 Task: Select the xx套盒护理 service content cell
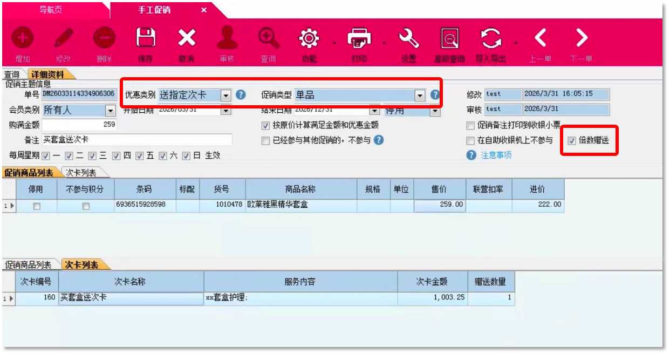[301, 298]
